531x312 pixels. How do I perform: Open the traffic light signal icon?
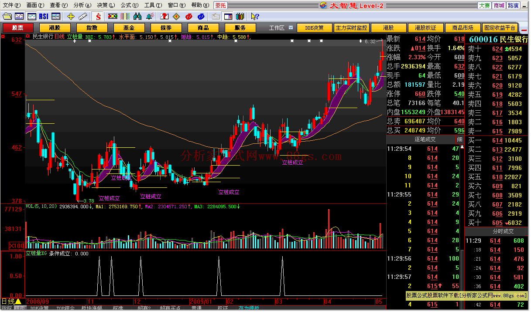(113, 17)
